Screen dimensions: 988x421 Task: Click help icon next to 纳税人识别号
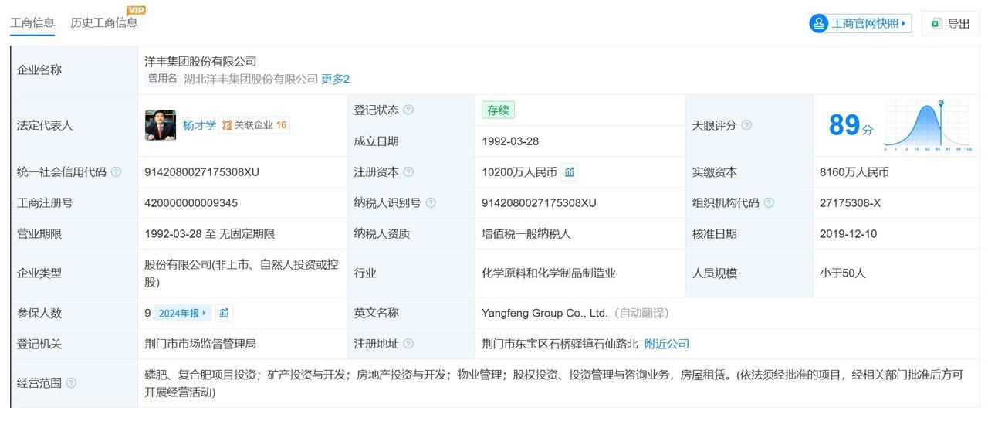(x=431, y=203)
